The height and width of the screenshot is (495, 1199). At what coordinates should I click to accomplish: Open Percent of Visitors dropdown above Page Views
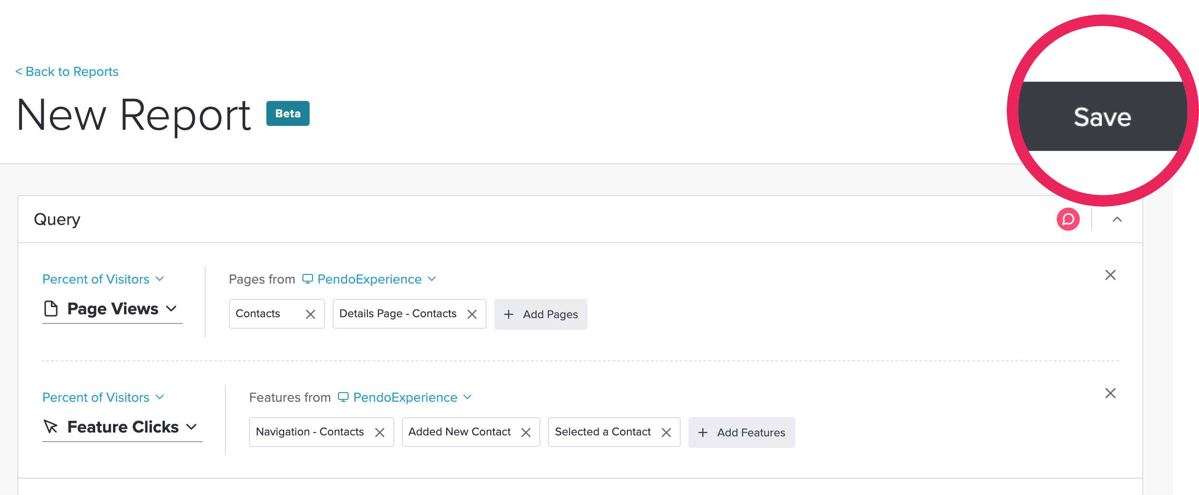(x=103, y=279)
